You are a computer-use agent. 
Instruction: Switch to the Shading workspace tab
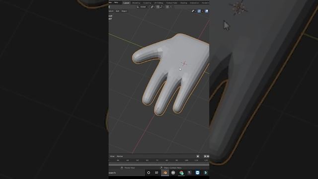click(x=184, y=3)
